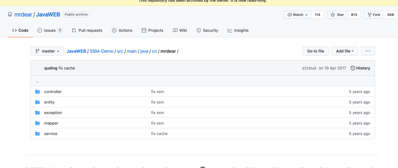Open the Insights tab
398x168 pixels.
pyautogui.click(x=238, y=31)
